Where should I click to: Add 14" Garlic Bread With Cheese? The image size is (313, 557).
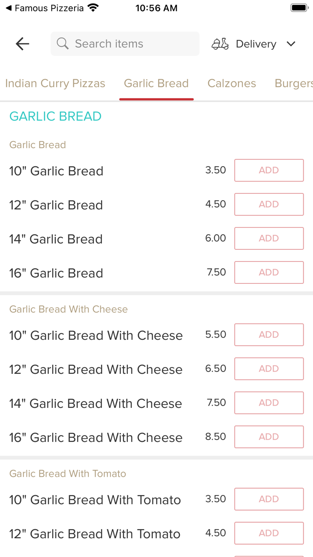[269, 403]
